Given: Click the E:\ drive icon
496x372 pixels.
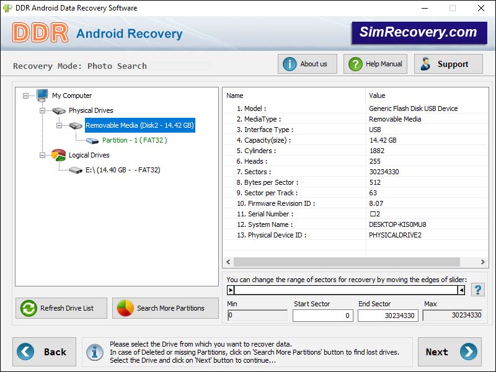Looking at the screenshot, I should 76,170.
